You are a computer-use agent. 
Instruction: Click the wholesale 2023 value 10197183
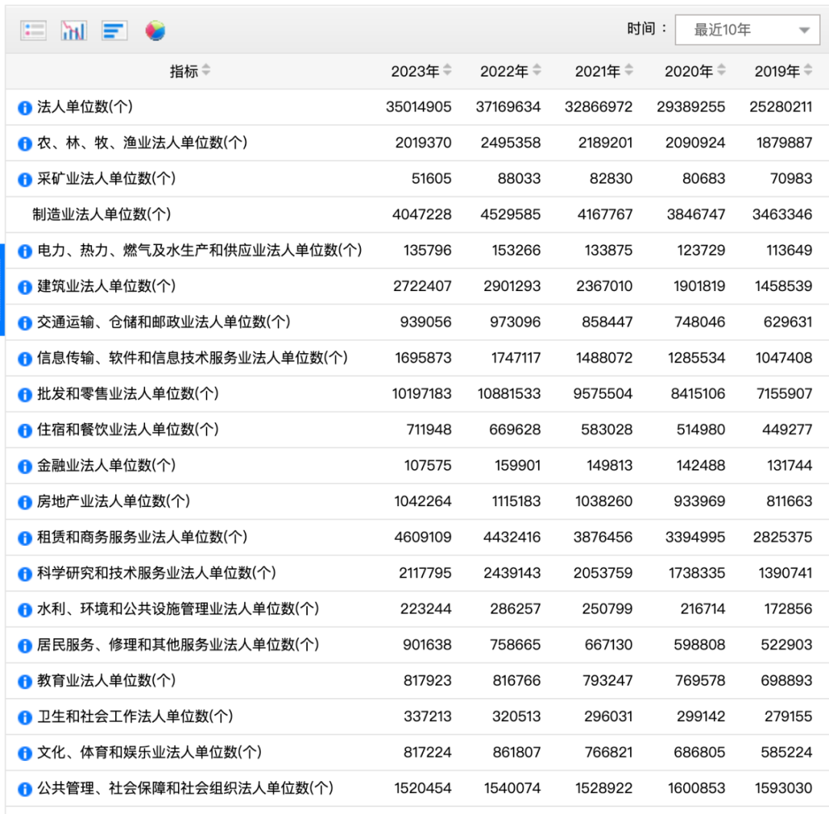(x=421, y=393)
